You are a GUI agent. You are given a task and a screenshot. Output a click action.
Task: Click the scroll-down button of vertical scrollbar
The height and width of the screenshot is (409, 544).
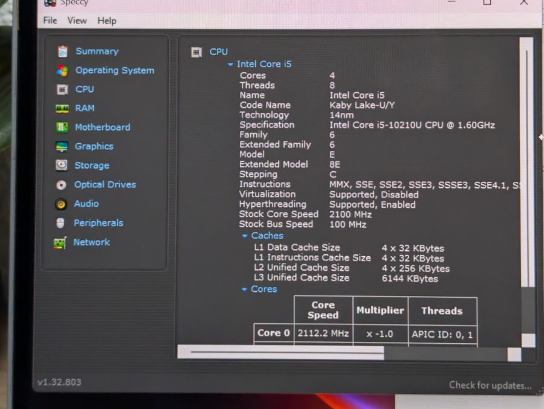(528, 340)
